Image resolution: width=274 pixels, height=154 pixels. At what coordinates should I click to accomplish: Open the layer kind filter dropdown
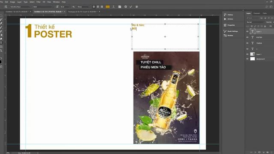click(x=253, y=18)
